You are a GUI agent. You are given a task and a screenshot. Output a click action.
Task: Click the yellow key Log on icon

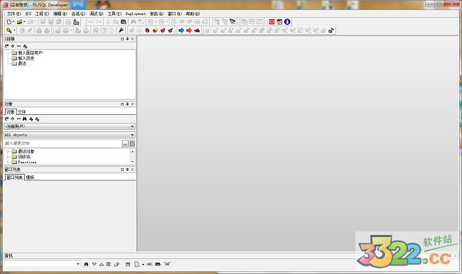click(9, 31)
